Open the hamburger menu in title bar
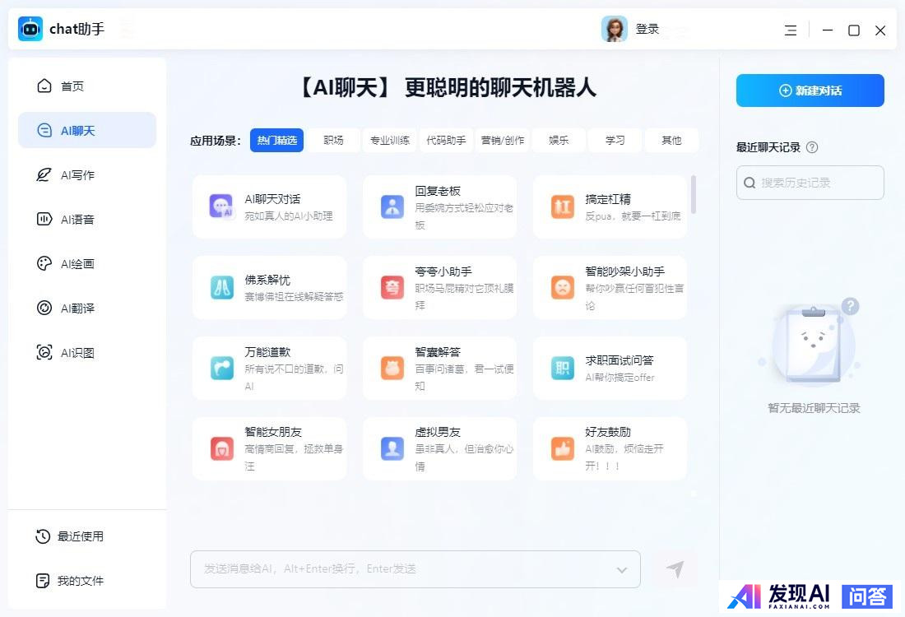The height and width of the screenshot is (617, 905). [790, 30]
